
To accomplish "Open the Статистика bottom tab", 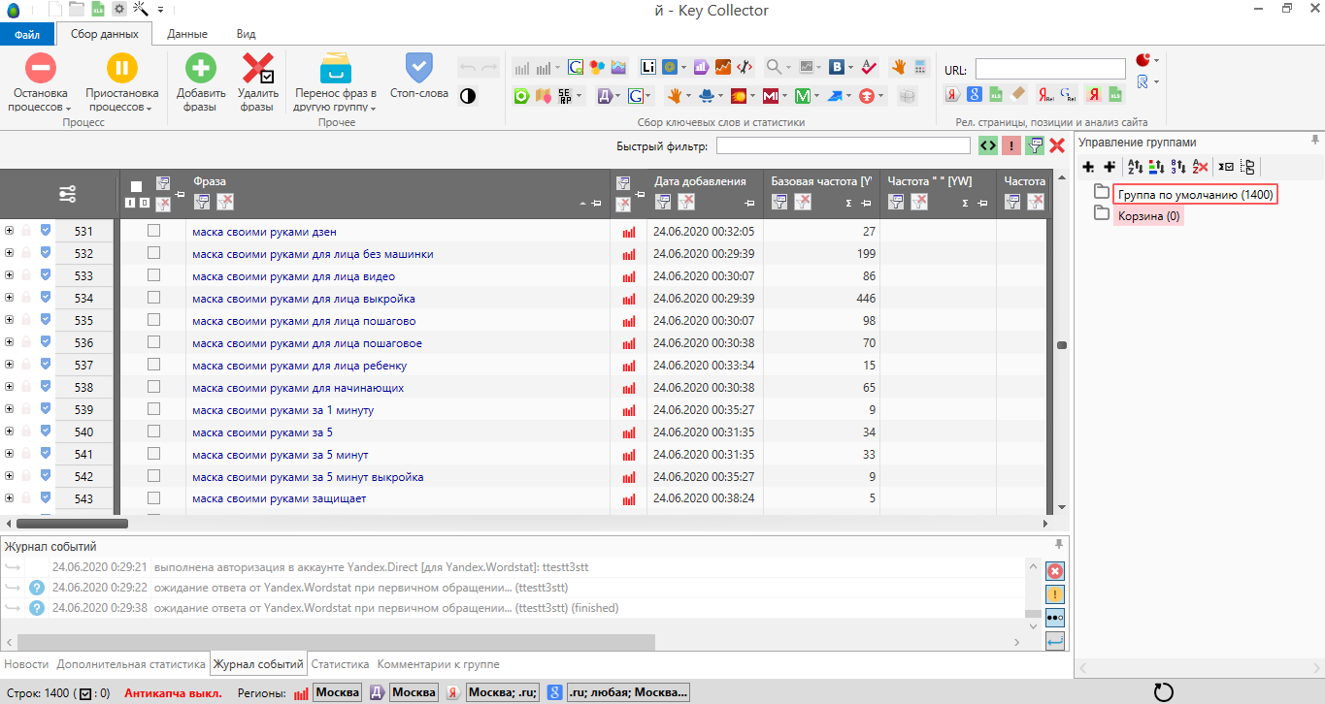I will pos(340,664).
